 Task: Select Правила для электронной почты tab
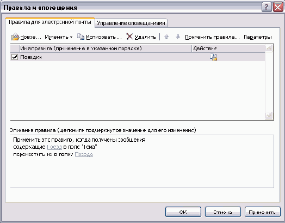50,22
